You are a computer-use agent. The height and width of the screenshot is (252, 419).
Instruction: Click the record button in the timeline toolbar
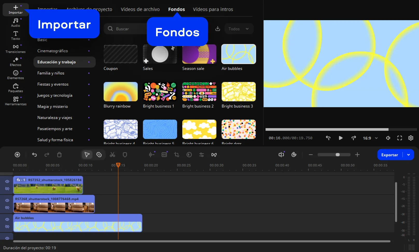[17, 155]
